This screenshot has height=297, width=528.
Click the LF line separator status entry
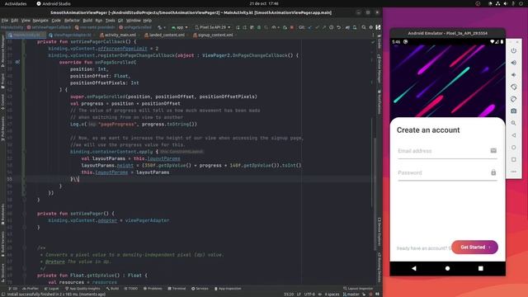pos(299,295)
